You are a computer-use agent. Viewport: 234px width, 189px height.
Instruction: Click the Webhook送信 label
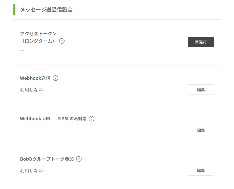[x=35, y=78]
